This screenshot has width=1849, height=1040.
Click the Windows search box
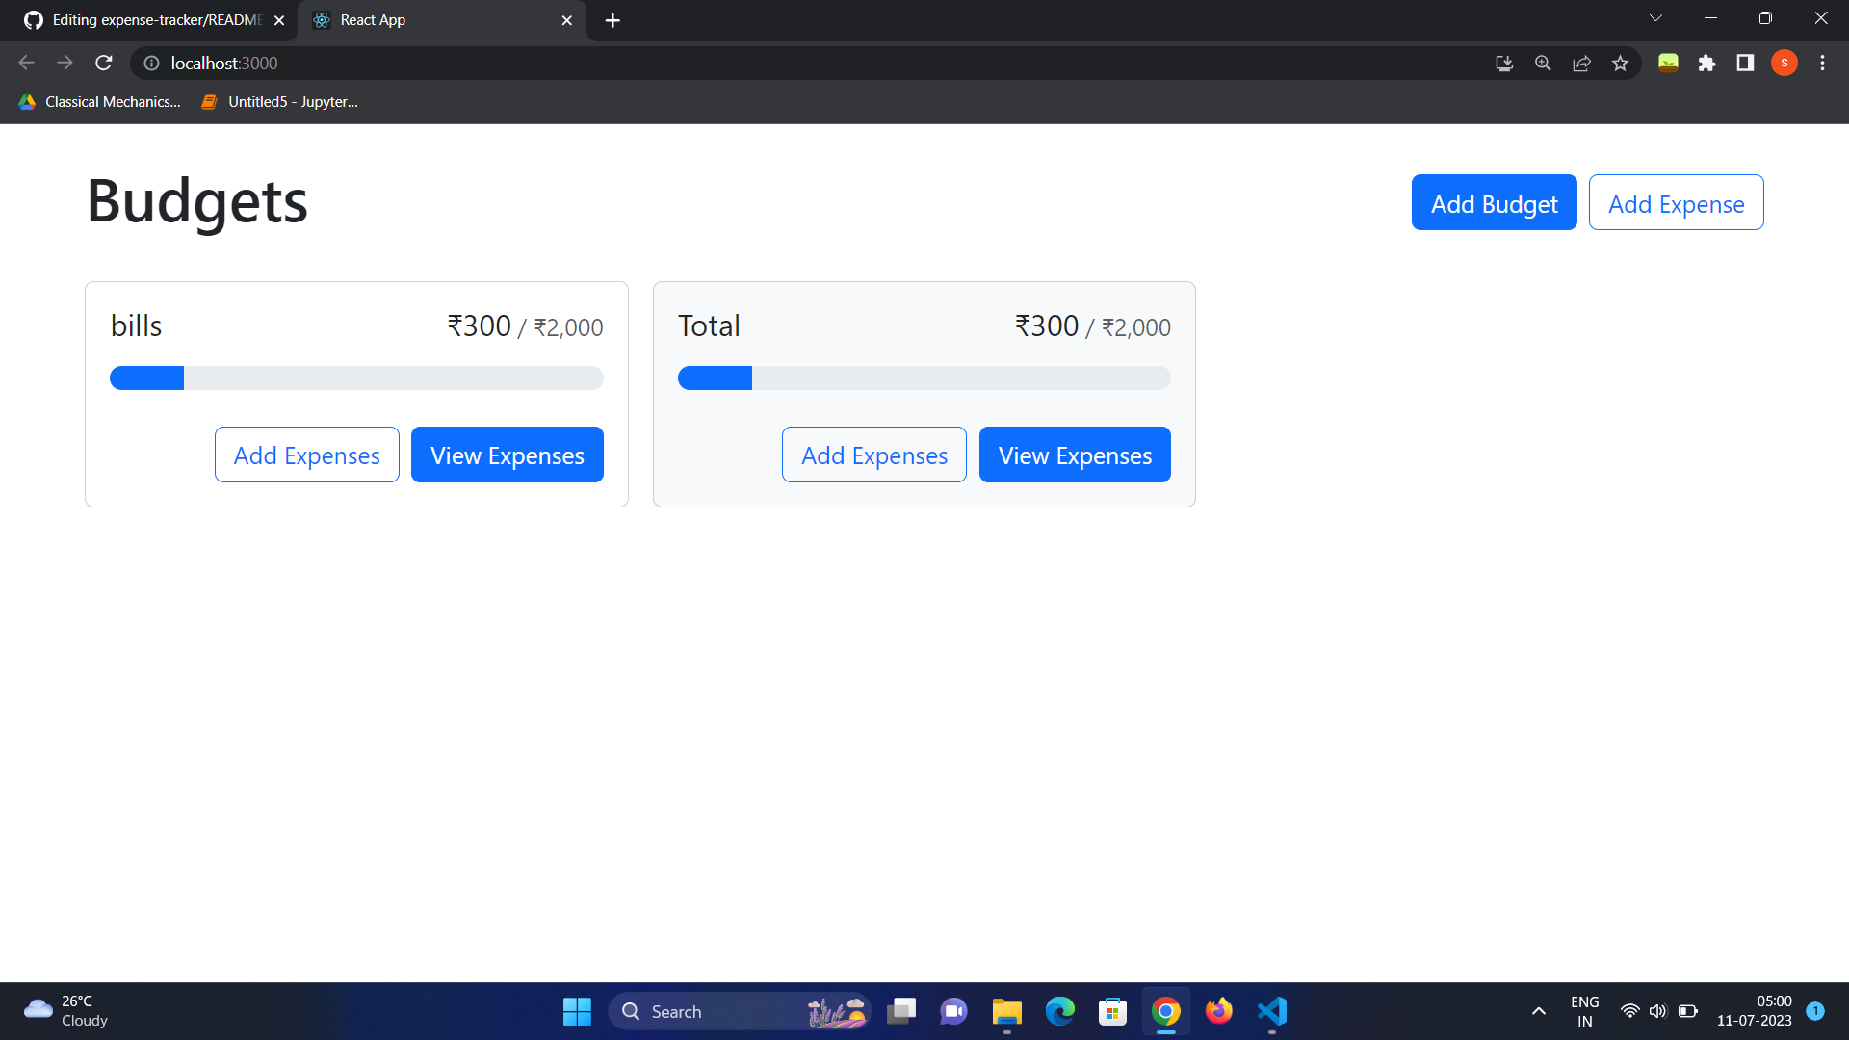tap(737, 1011)
